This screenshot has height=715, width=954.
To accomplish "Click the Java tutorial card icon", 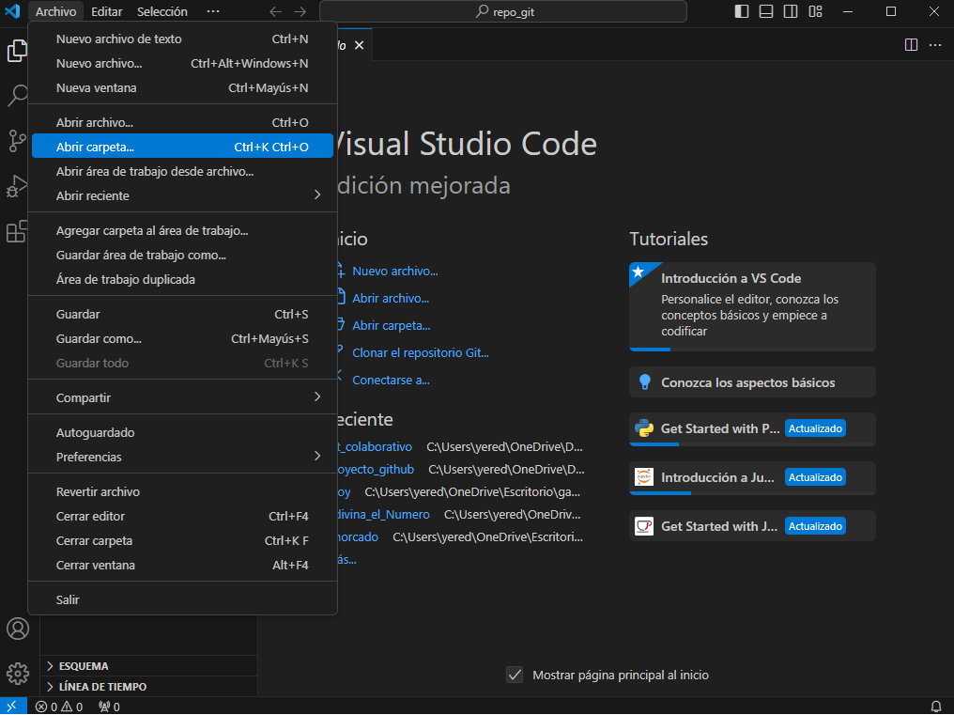I will pyautogui.click(x=644, y=526).
